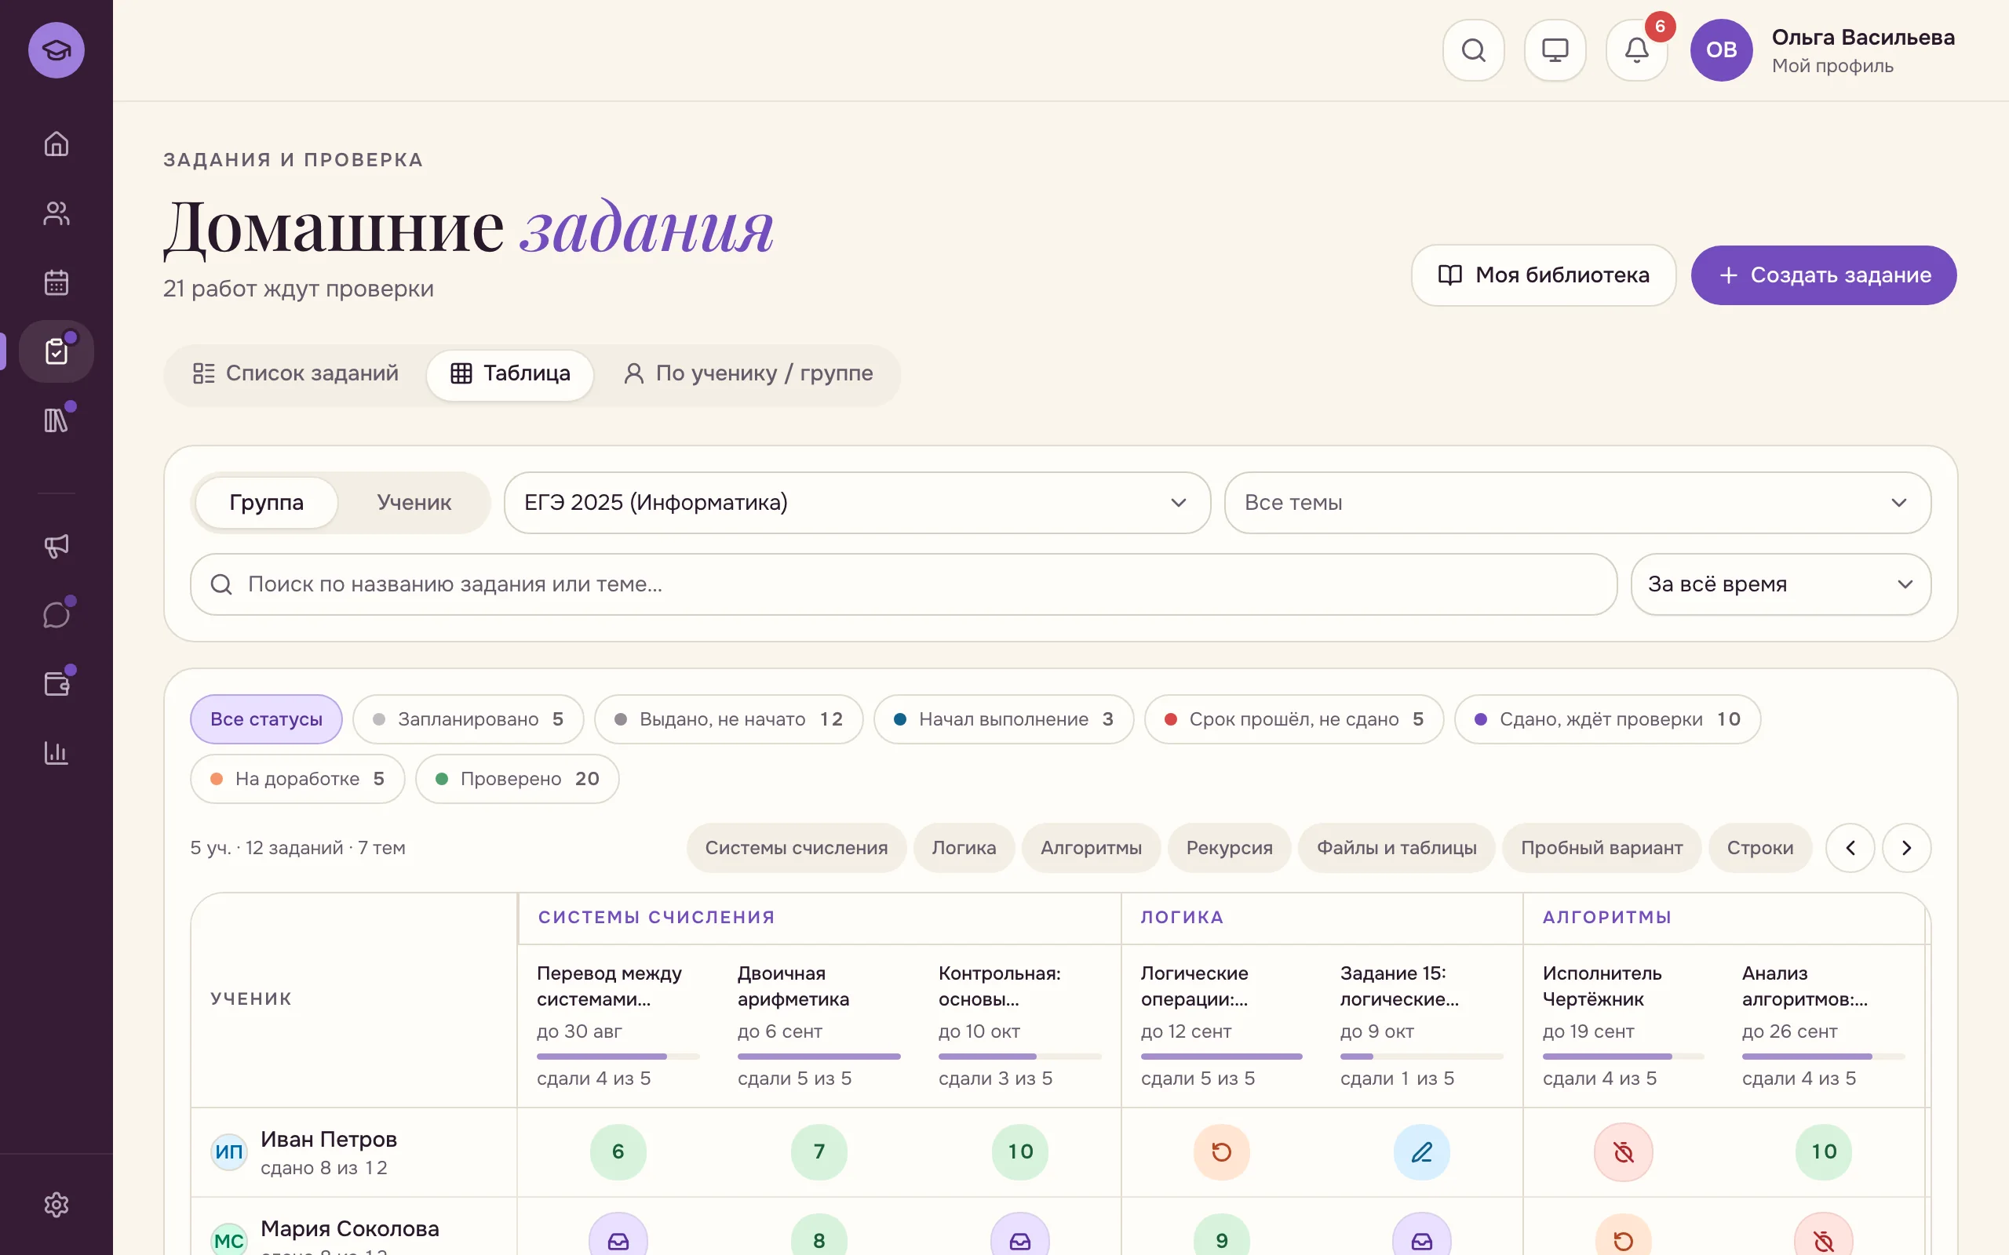
Task: Click the graduation cap logo
Action: click(57, 49)
